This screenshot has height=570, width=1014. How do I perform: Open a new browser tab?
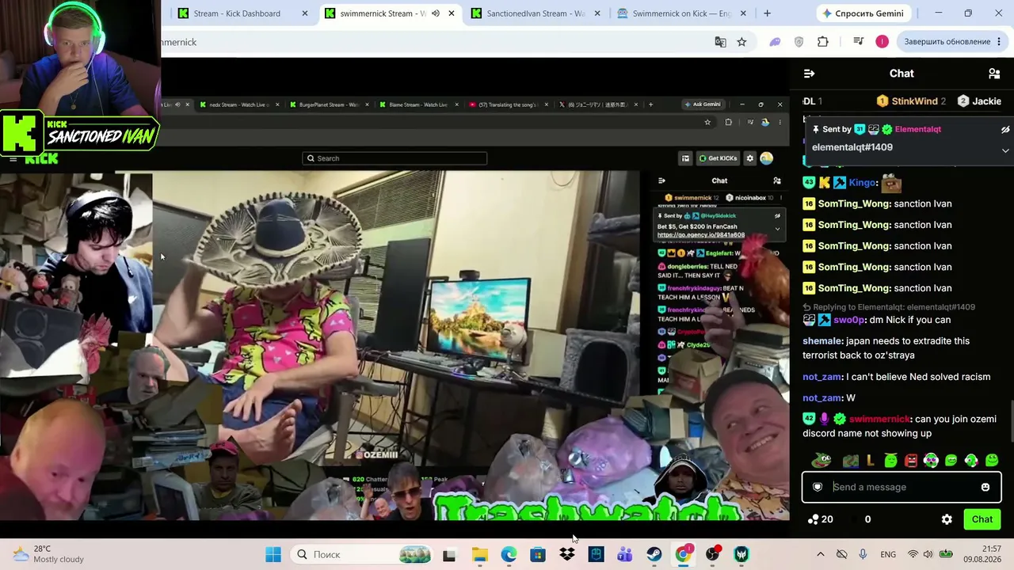[x=767, y=13]
